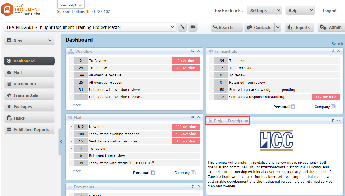This screenshot has height=196, width=345.
Task: Expand Sent items awaiting response row arrow
Action: click(x=71, y=141)
